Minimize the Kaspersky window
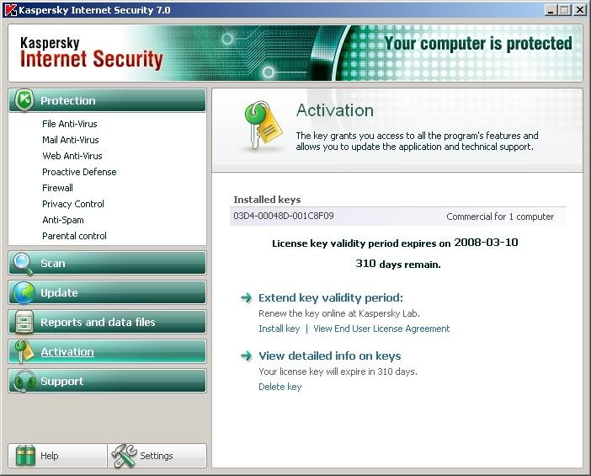 (x=551, y=10)
